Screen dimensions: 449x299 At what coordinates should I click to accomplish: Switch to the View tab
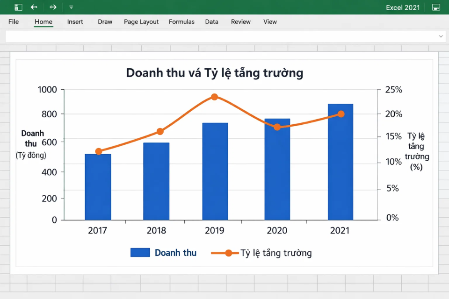click(270, 21)
